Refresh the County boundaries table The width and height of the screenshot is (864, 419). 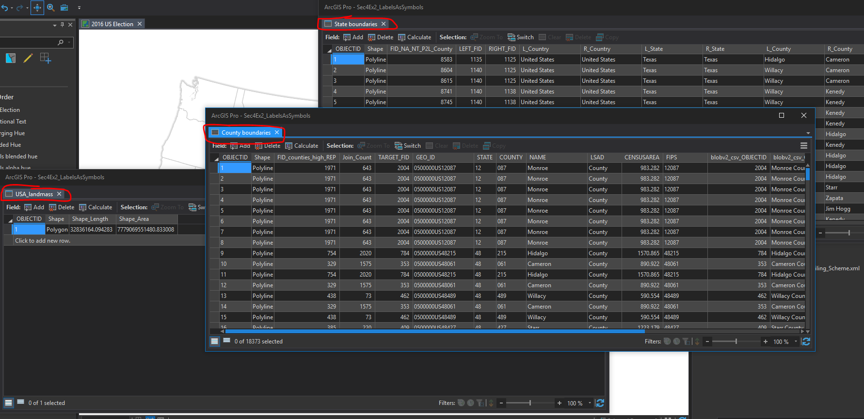(806, 341)
